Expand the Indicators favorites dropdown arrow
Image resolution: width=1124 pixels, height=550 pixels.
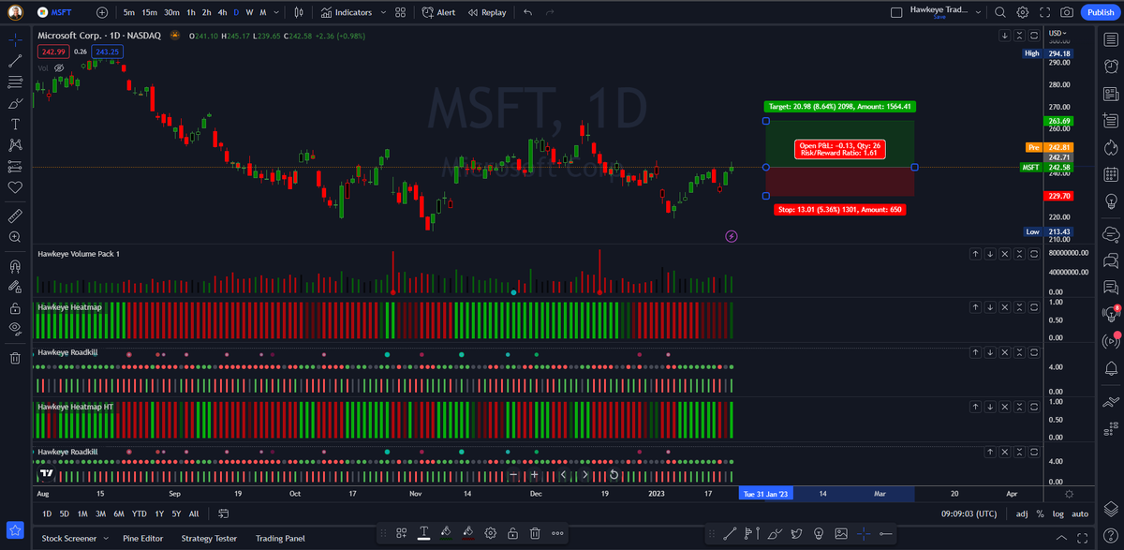pos(382,12)
